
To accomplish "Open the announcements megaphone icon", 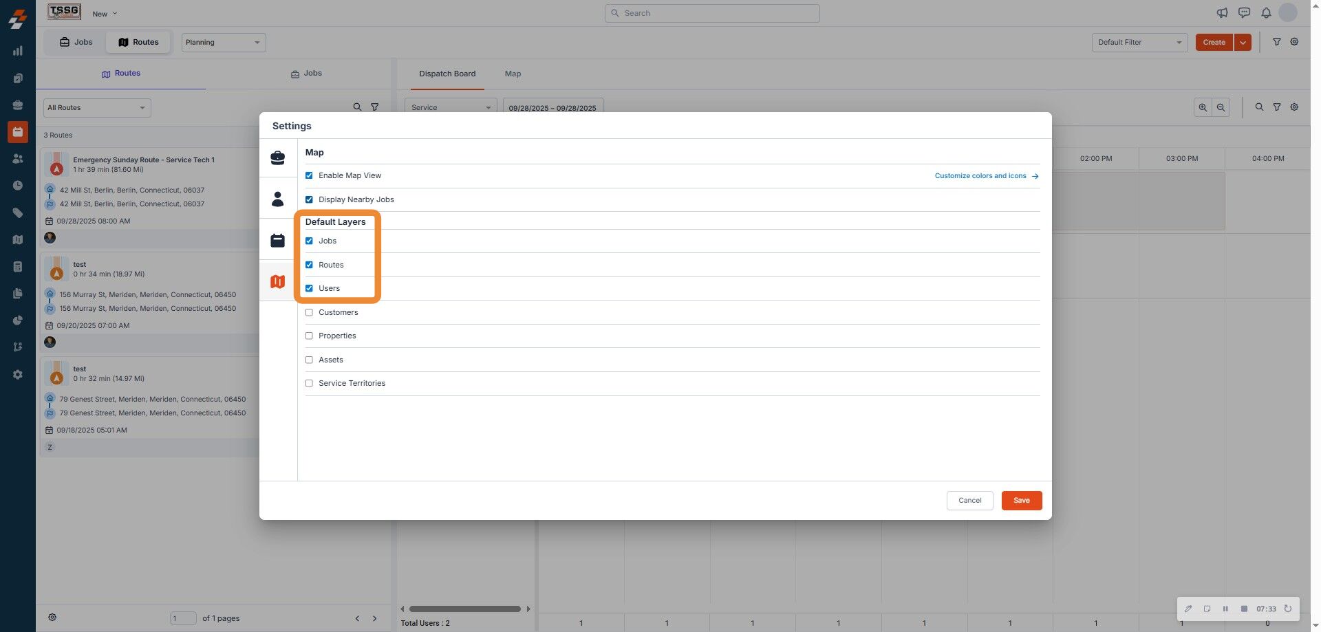I will 1222,13.
